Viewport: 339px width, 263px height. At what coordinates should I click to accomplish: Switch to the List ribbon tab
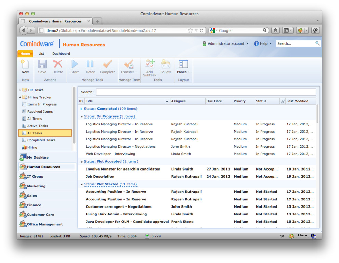tap(41, 54)
